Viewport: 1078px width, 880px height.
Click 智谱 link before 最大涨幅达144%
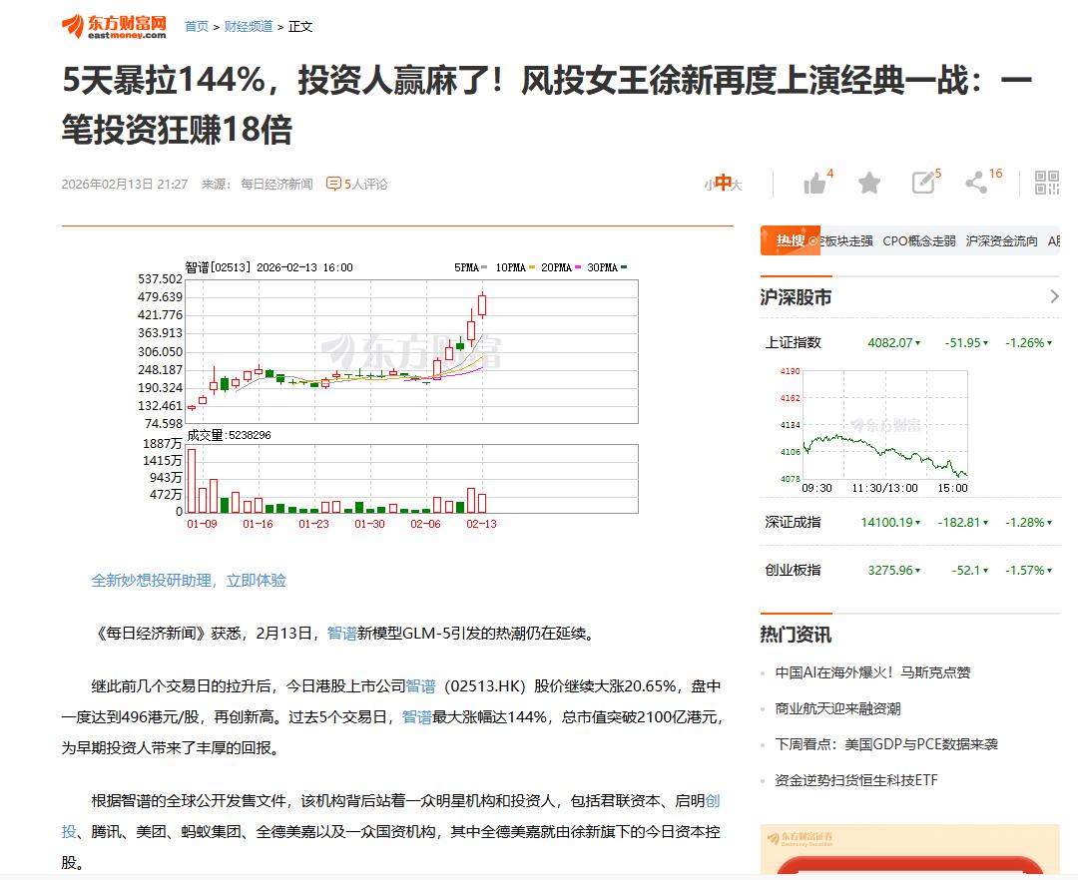tap(416, 717)
